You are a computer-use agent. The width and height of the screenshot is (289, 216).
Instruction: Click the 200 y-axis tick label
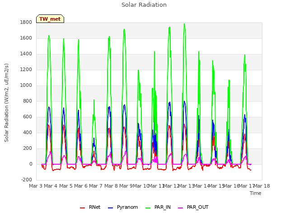pos(28,148)
